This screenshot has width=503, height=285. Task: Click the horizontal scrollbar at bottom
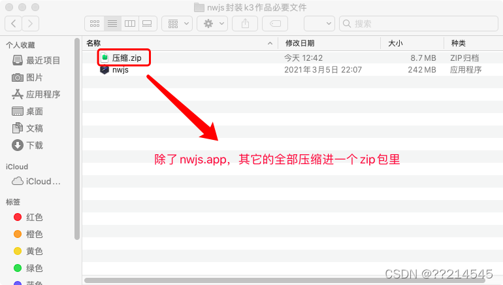[x=284, y=280]
